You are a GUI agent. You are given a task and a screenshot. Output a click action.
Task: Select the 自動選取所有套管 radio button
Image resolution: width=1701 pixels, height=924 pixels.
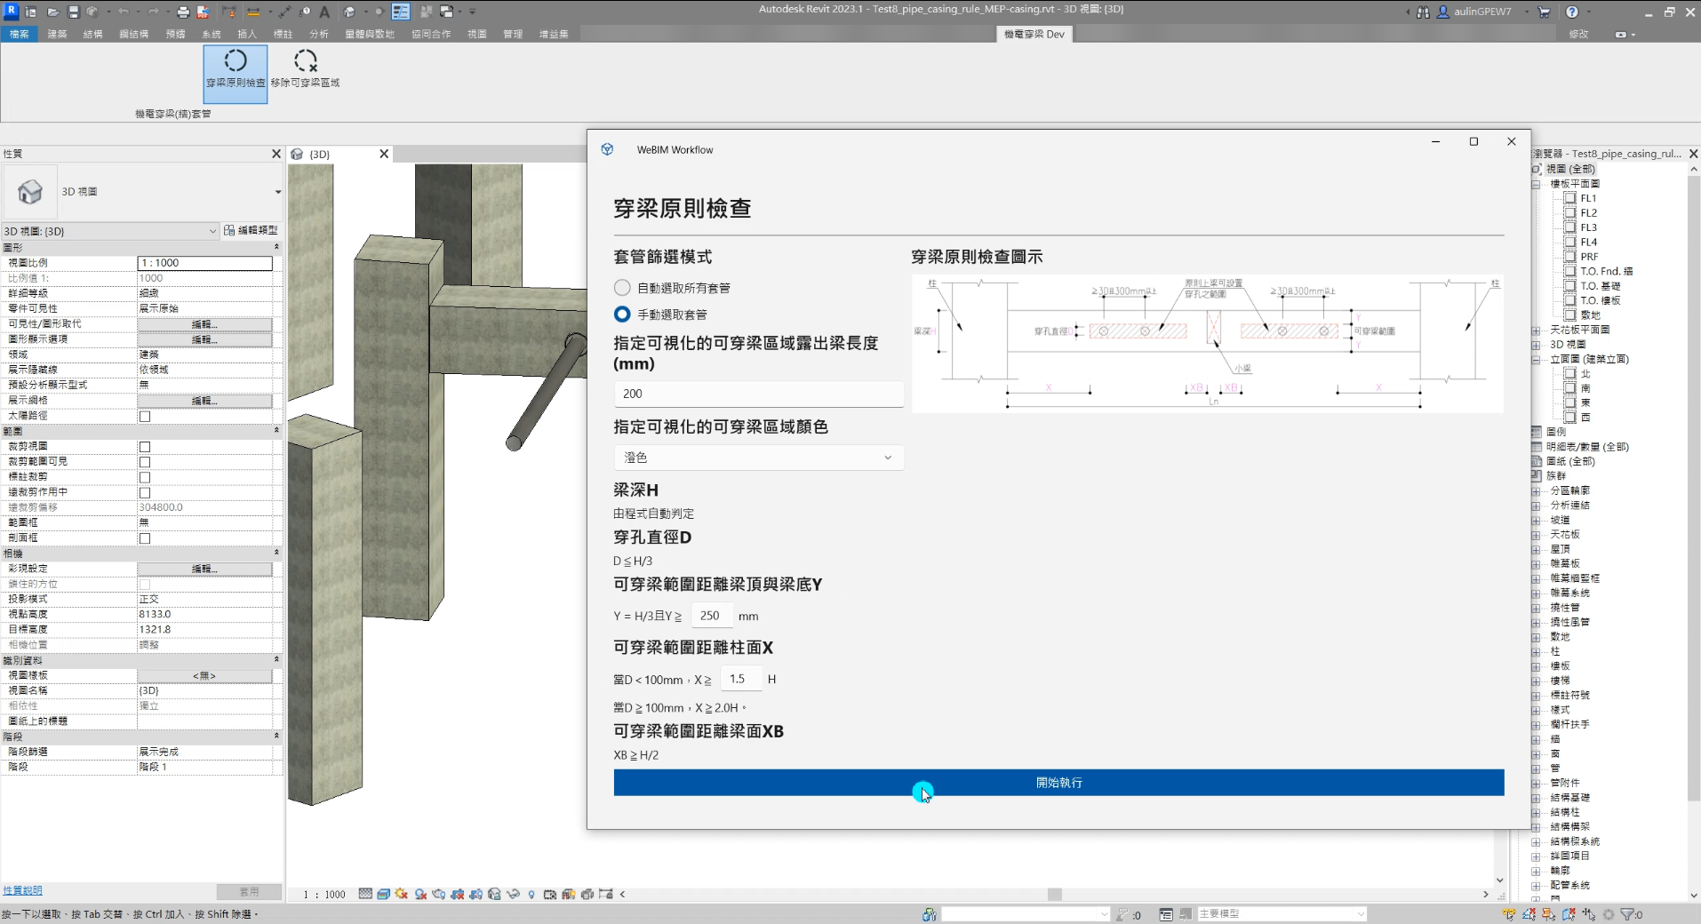(x=622, y=288)
